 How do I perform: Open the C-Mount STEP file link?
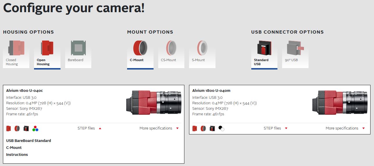[x=14, y=148]
